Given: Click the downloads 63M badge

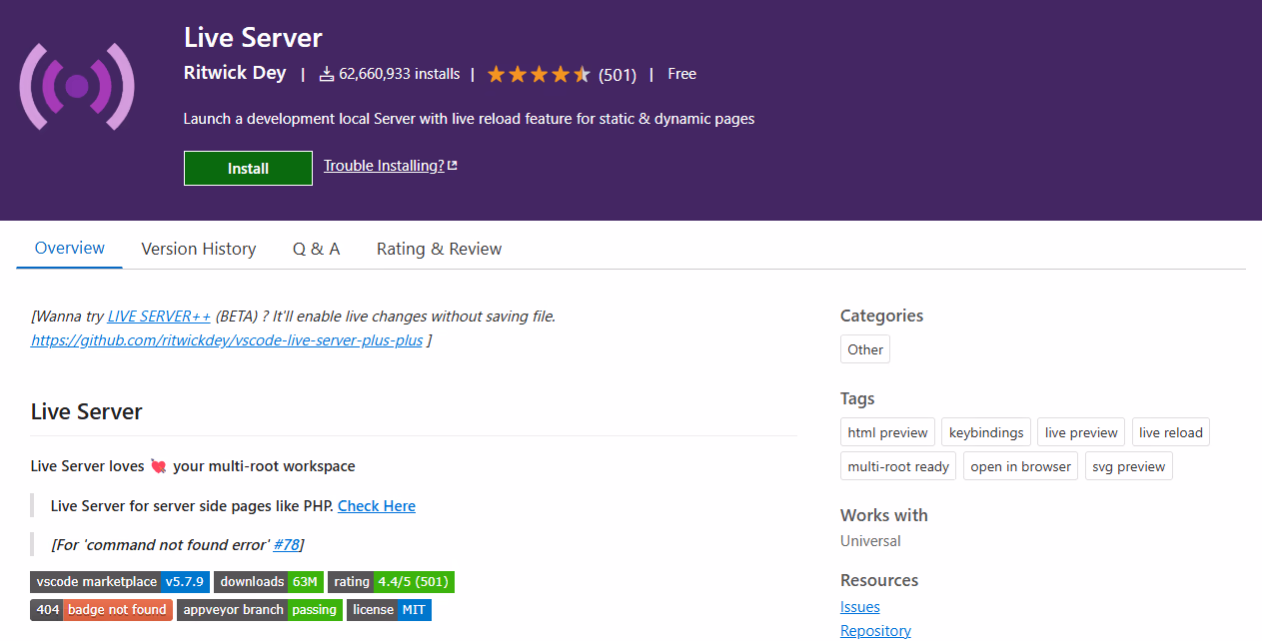Looking at the screenshot, I should (x=269, y=581).
